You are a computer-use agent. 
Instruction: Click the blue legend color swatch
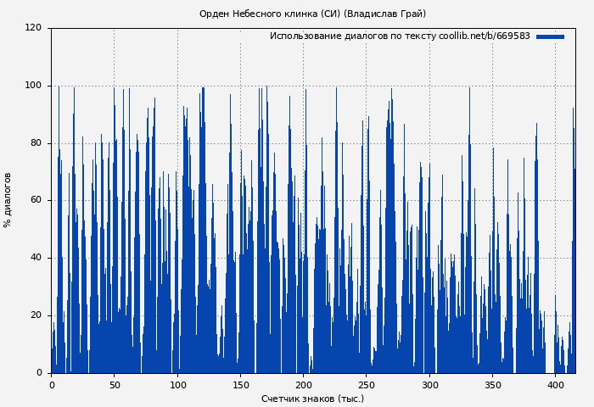coord(550,36)
